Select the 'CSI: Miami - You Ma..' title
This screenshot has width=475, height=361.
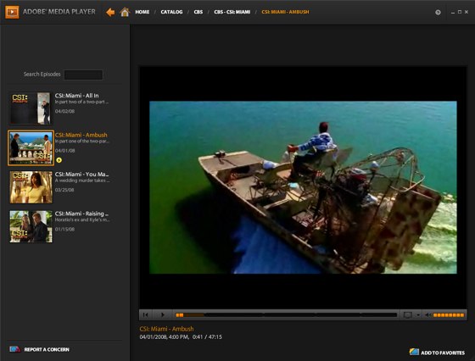click(x=81, y=175)
